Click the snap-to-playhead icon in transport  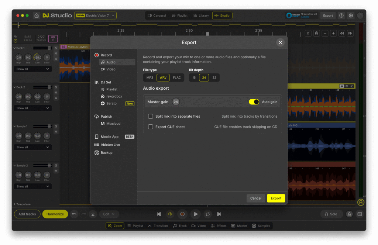[x=170, y=214]
